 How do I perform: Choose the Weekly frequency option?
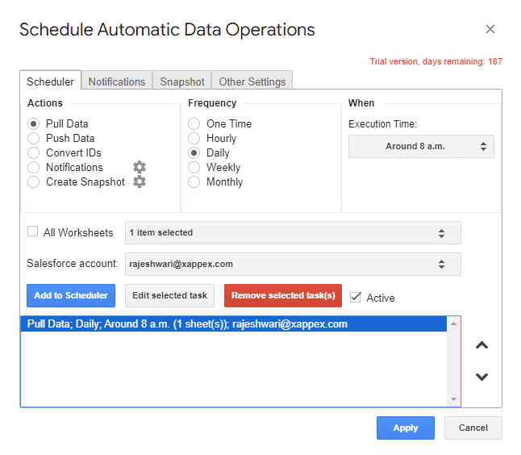click(194, 168)
